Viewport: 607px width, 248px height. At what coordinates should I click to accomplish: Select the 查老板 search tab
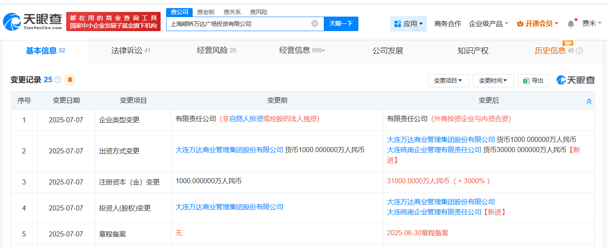click(x=206, y=12)
